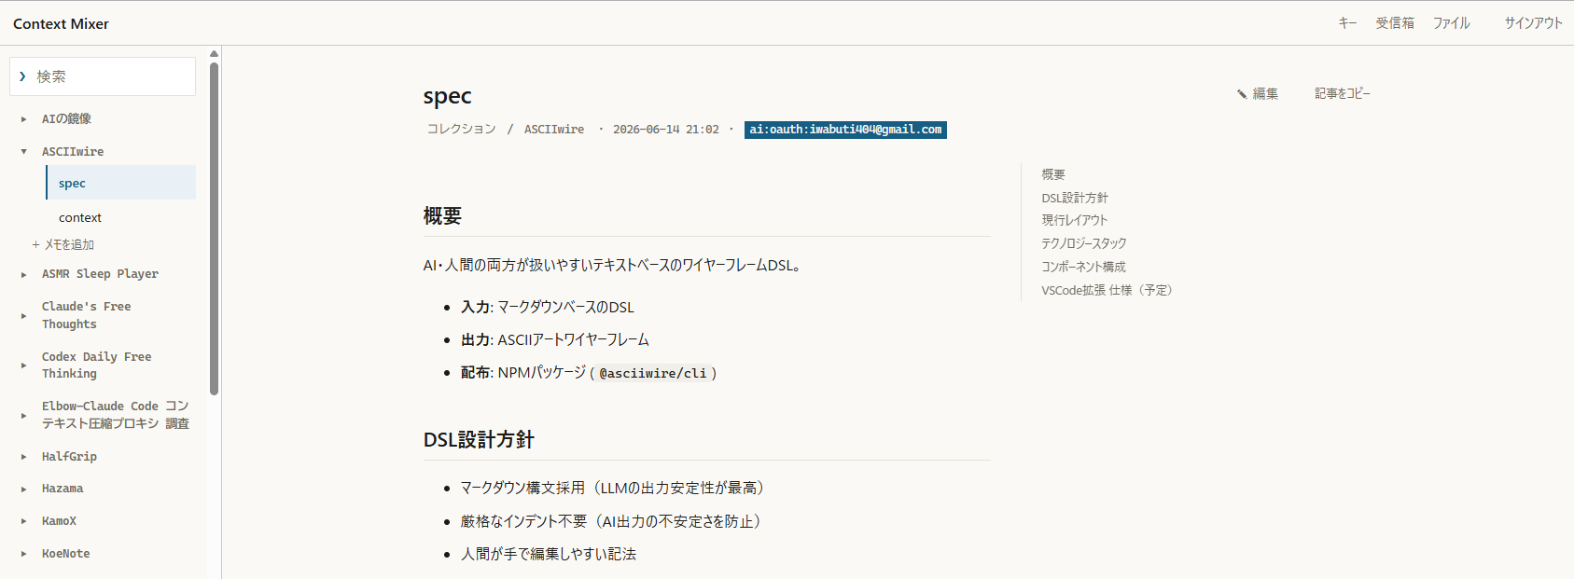This screenshot has width=1574, height=579.
Task: Open the Elbow-Claude Code コンテキスト圧縮プロキシ collection
Action: (x=115, y=415)
